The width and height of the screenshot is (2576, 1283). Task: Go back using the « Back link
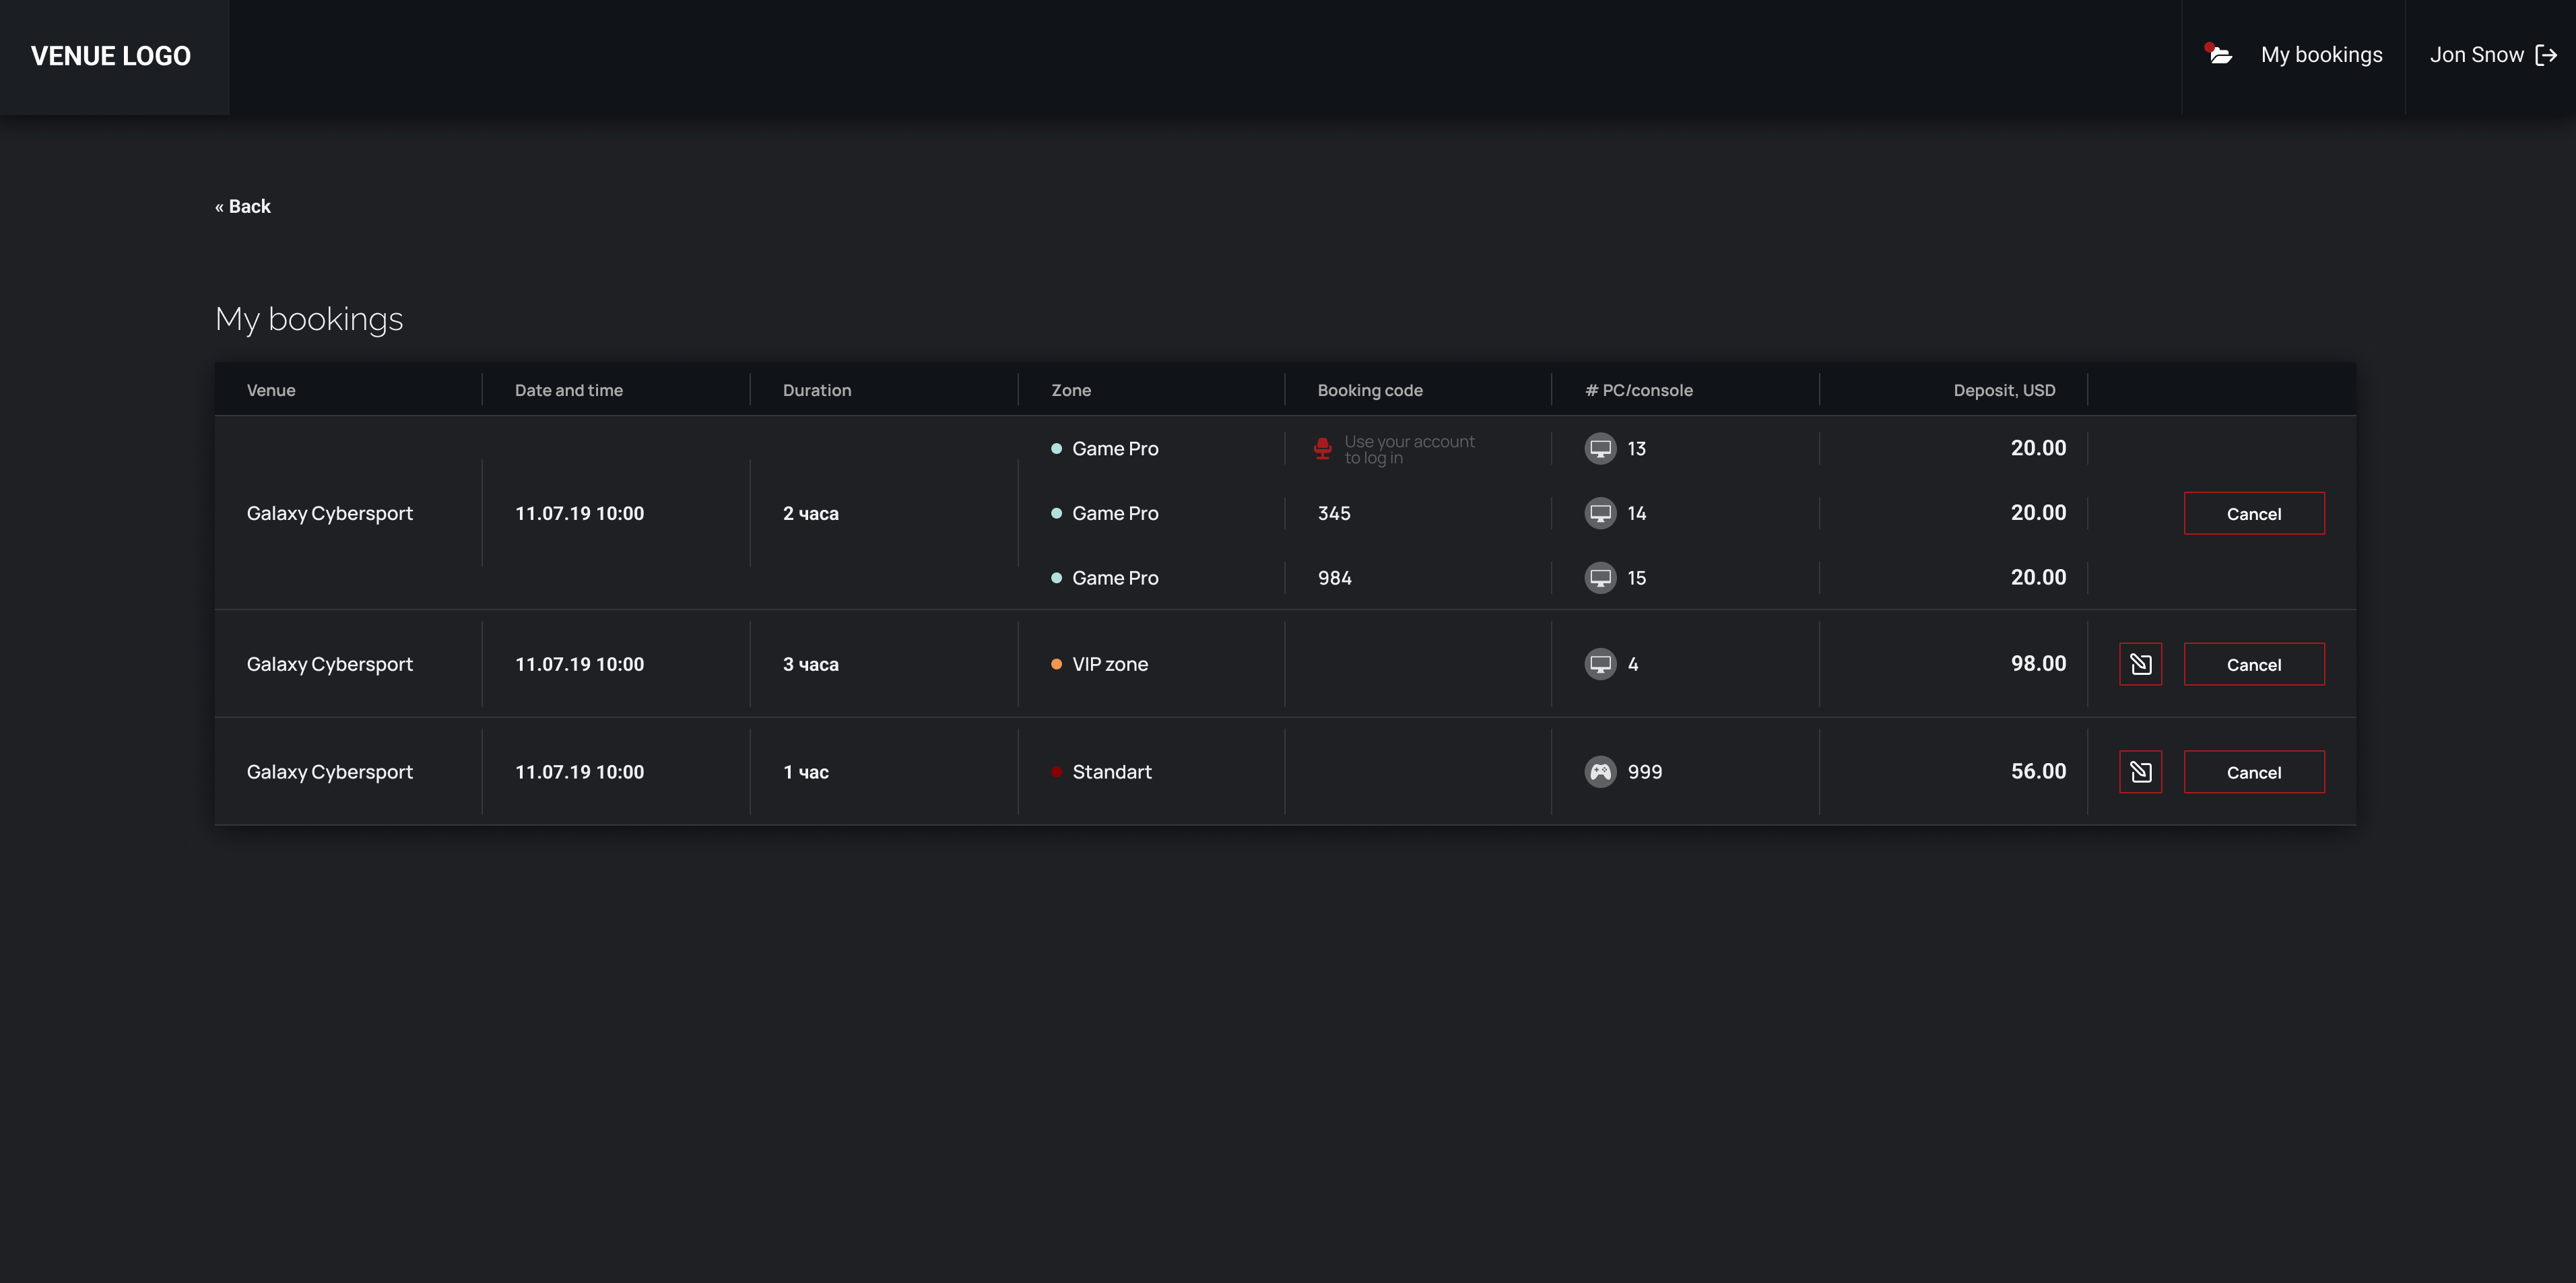click(243, 206)
